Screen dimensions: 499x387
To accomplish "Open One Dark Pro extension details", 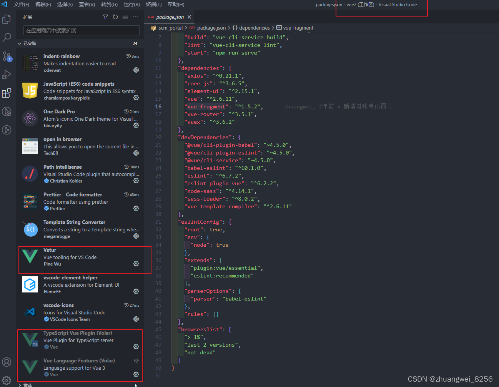I will tap(80, 118).
